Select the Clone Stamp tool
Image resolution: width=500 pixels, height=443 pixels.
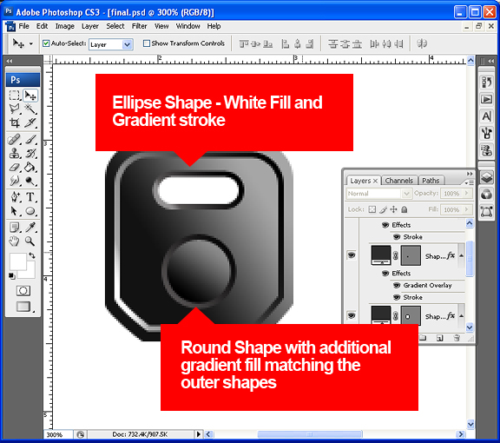click(15, 154)
